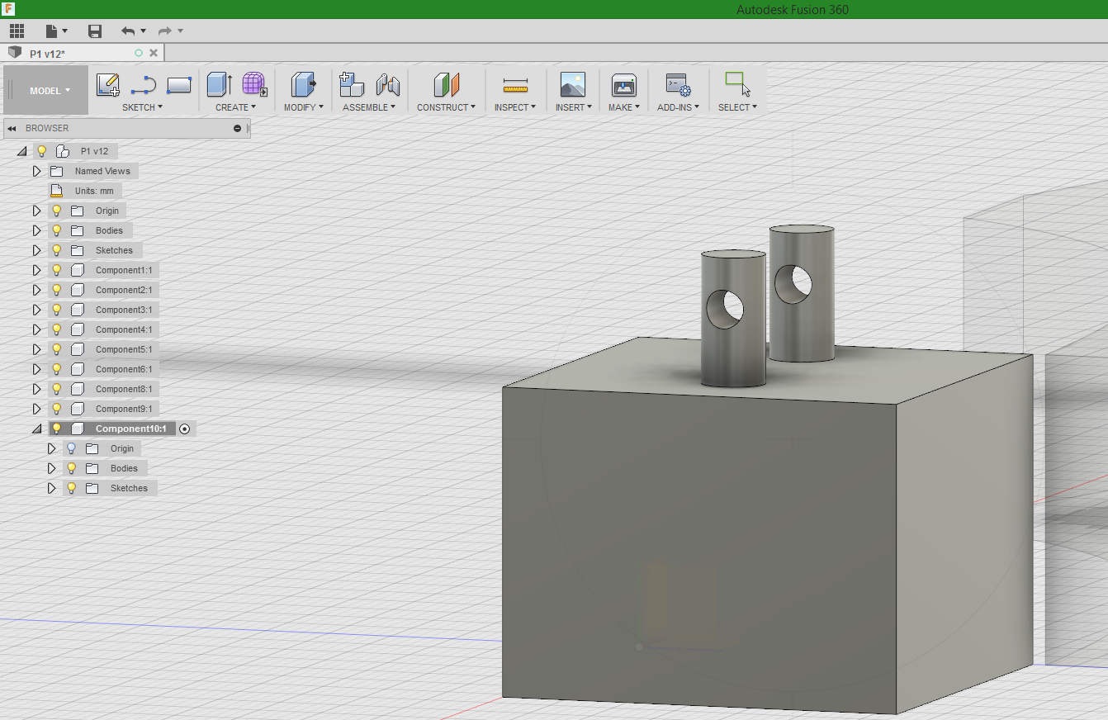The height and width of the screenshot is (720, 1108).
Task: Open the ADD-INS menu
Action: coord(678,107)
